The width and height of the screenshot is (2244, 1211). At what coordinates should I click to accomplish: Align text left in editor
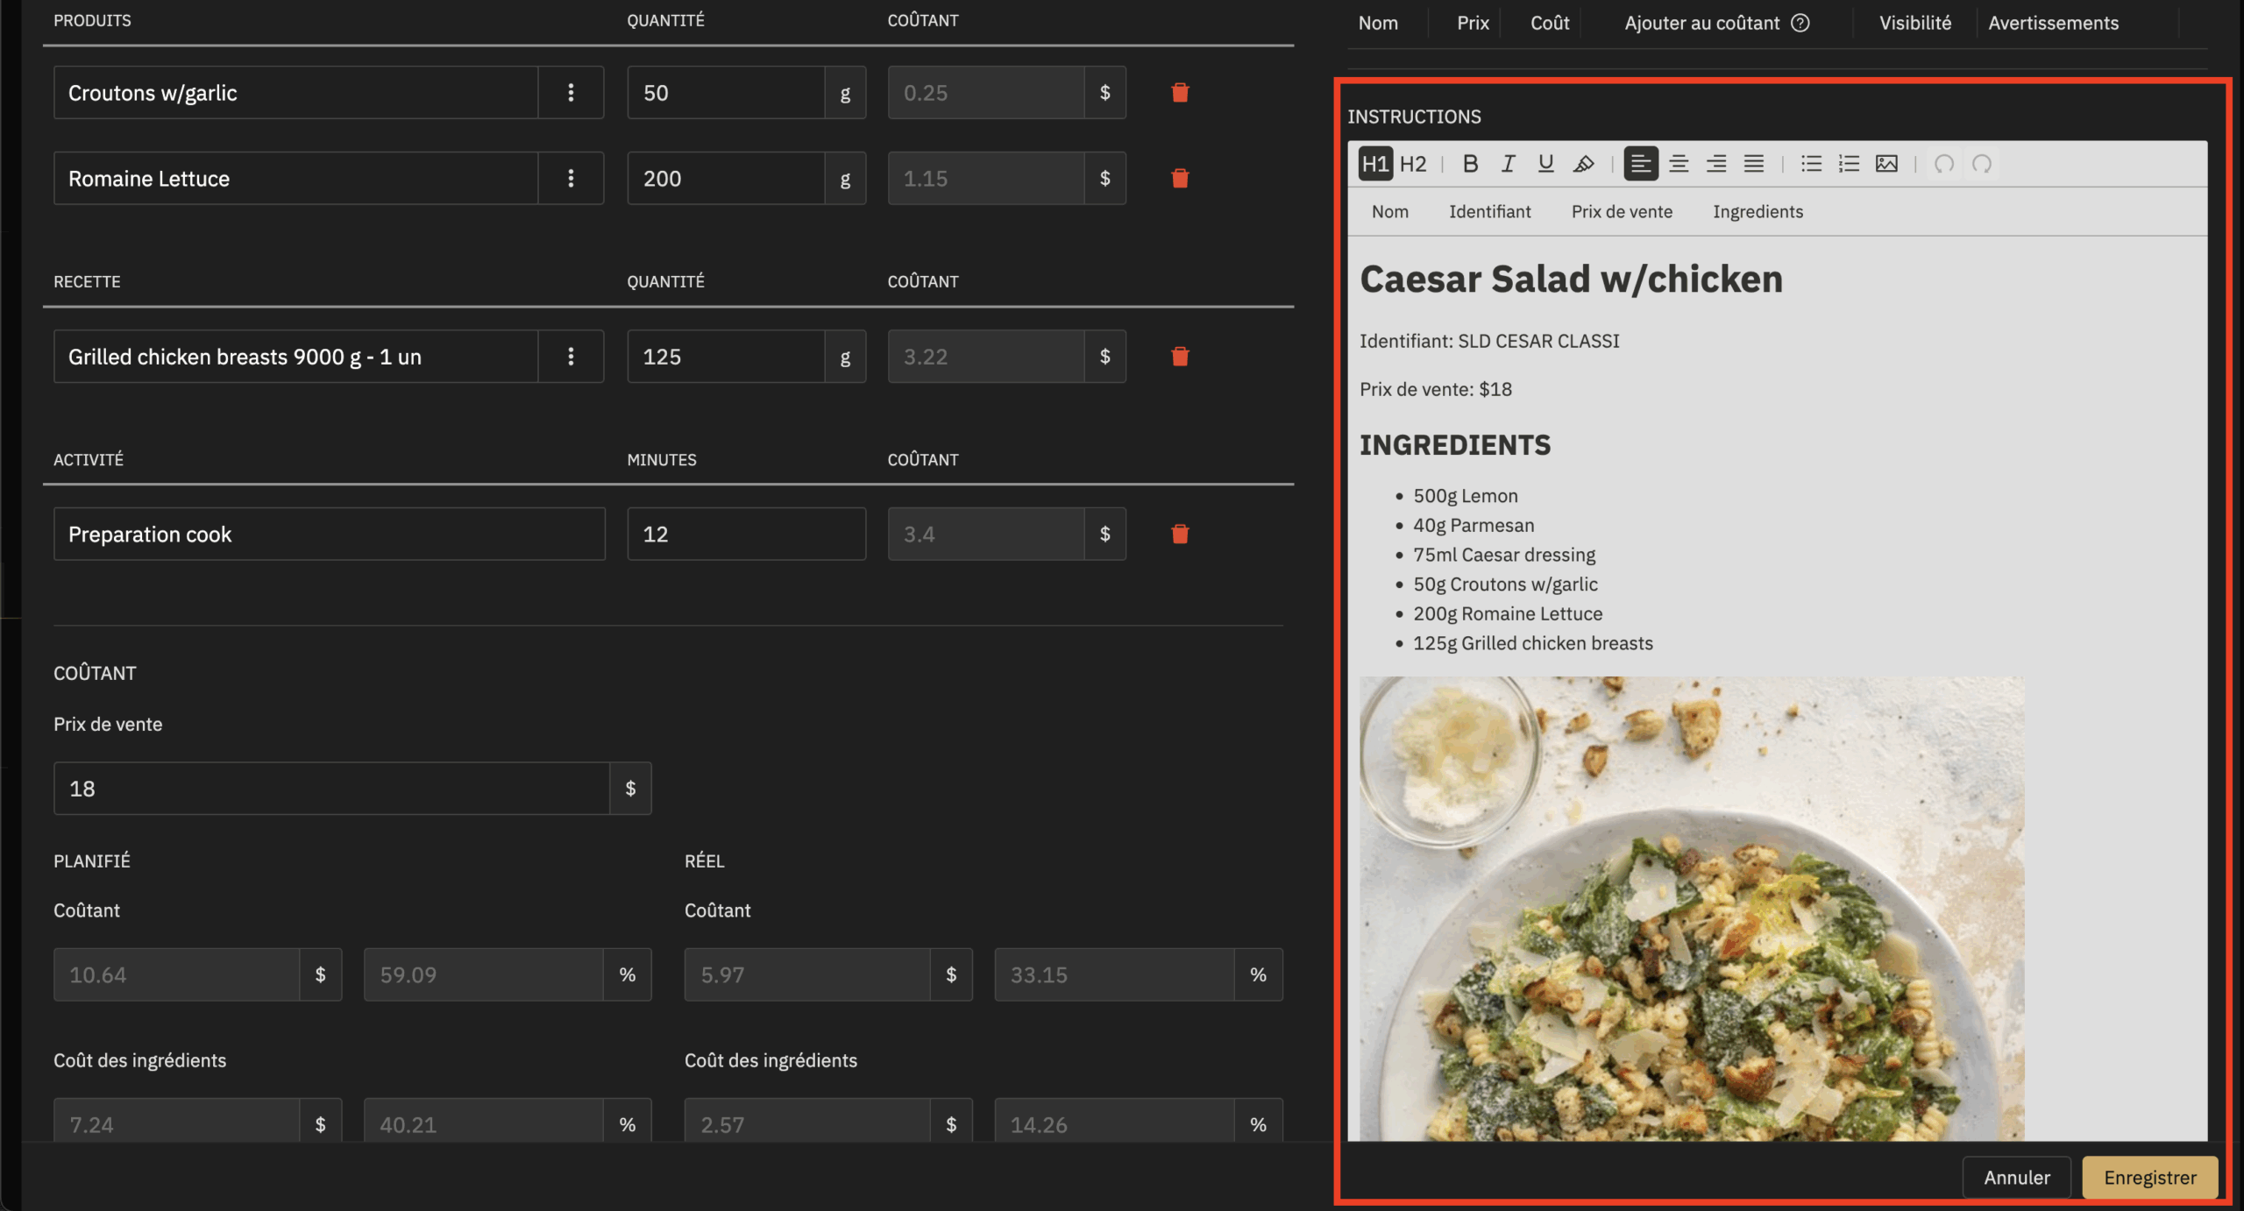(1640, 164)
